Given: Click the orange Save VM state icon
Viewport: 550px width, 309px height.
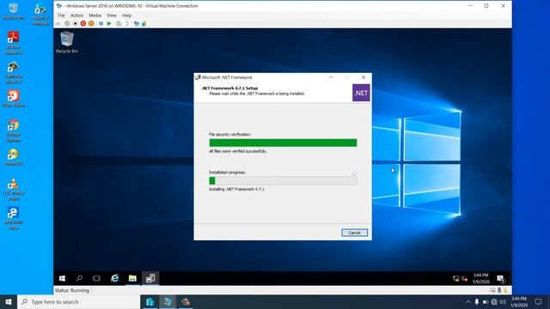Looking at the screenshot, I should pyautogui.click(x=91, y=23).
